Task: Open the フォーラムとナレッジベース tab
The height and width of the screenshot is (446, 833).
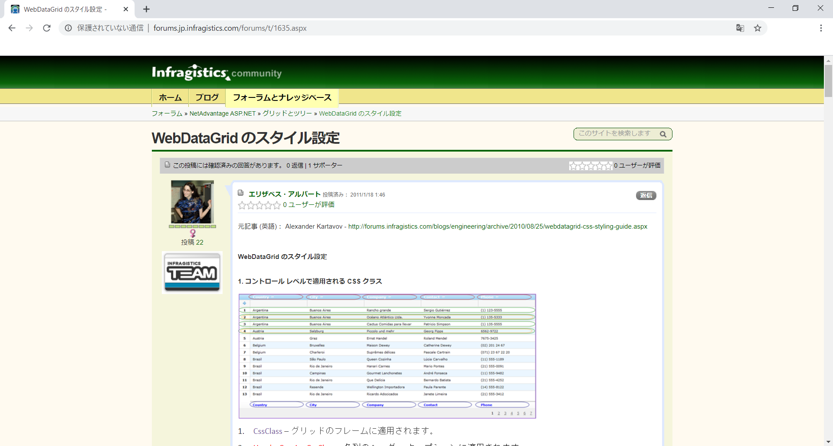Action: coord(282,97)
